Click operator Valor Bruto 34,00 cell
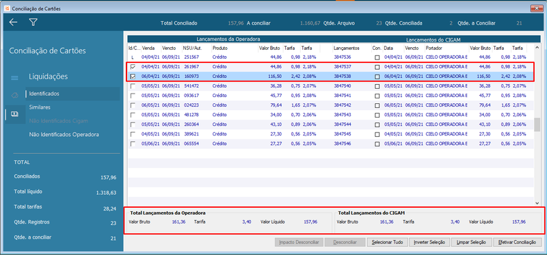 click(x=276, y=115)
